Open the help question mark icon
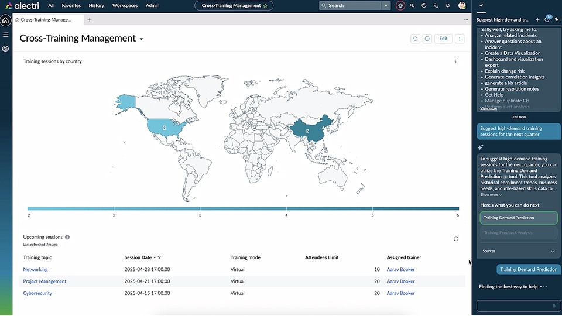 424,5
